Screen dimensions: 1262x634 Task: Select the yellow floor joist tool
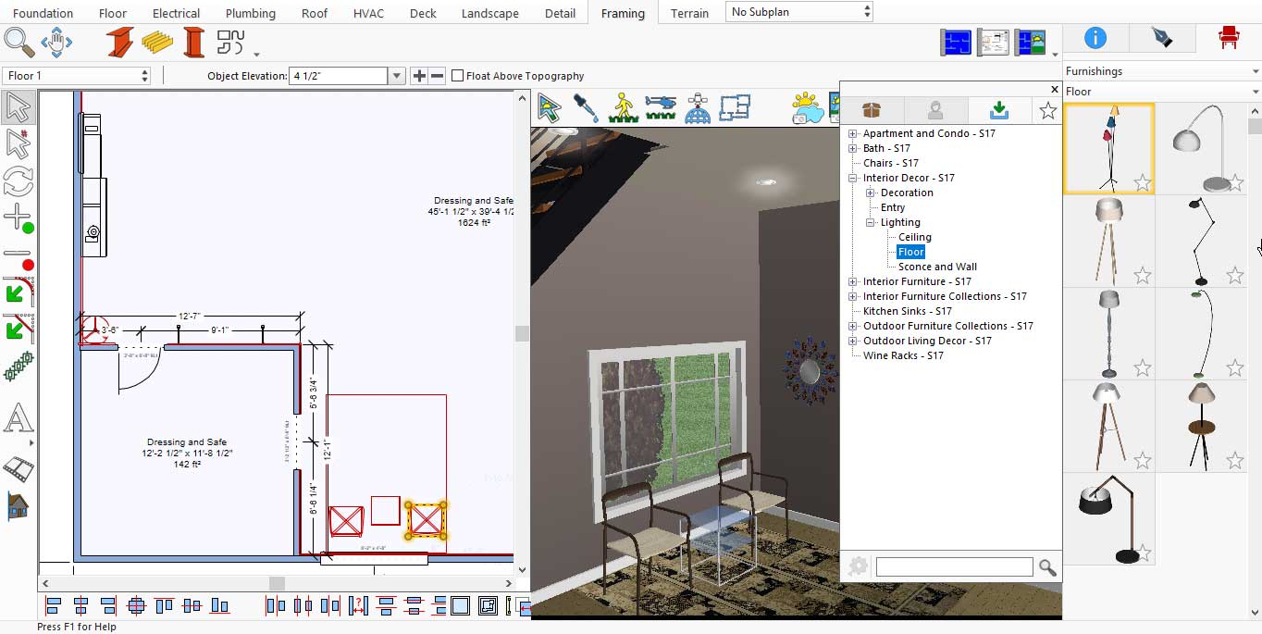(157, 43)
